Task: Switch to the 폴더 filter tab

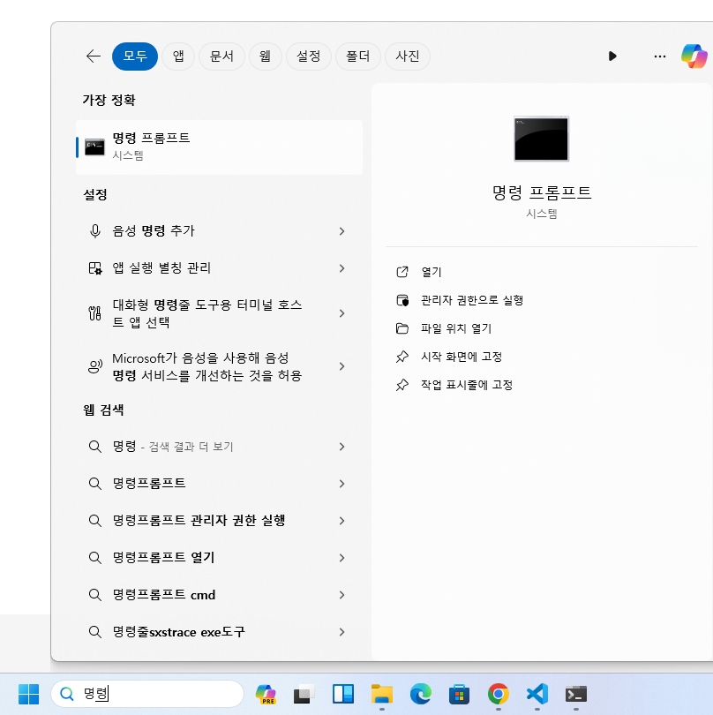Action: (358, 56)
